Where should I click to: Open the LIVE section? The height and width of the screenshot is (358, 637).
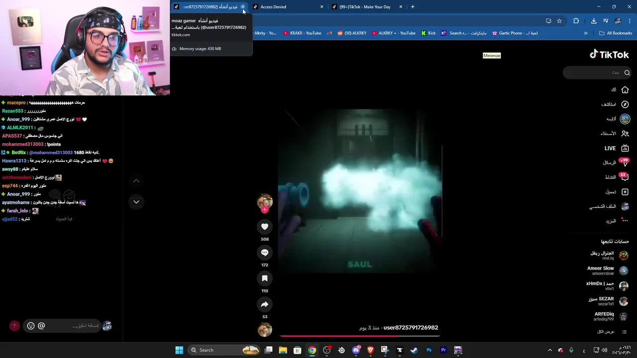[x=616, y=148]
